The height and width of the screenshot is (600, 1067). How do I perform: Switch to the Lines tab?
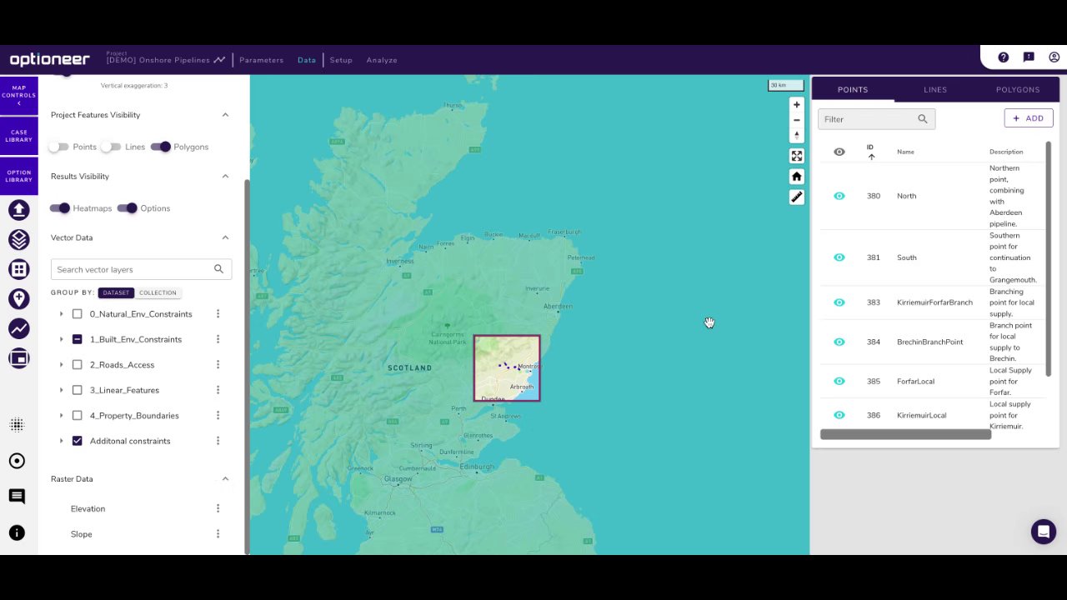click(934, 89)
